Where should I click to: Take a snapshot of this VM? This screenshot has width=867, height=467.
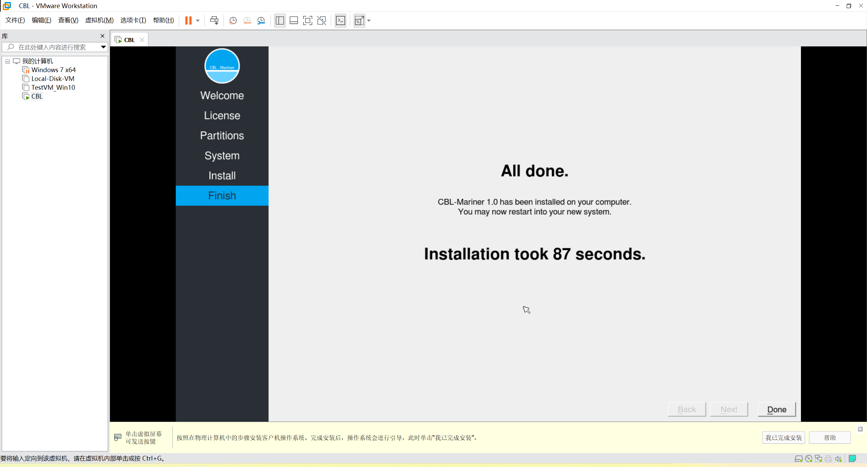[x=233, y=21]
